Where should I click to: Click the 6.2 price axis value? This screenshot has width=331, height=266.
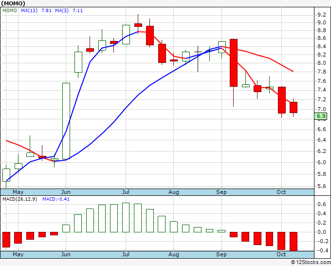(322, 152)
